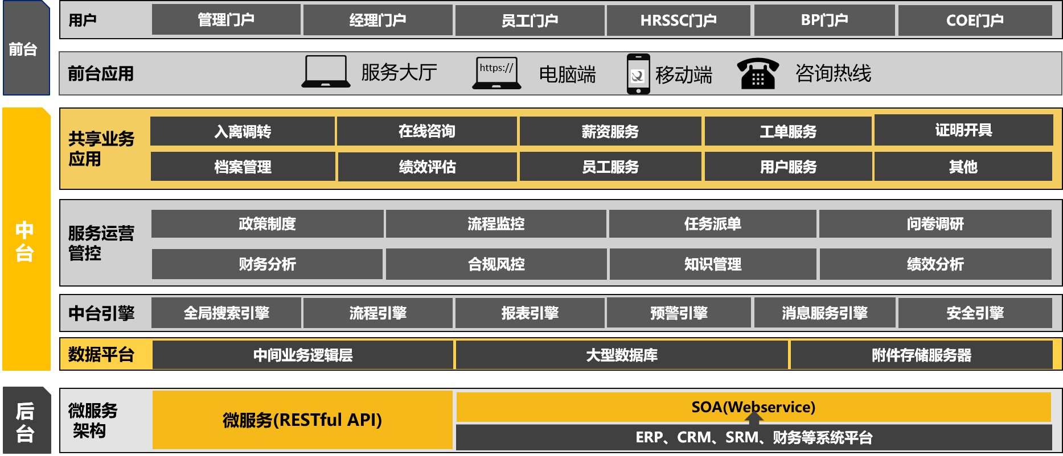Click the https laptop icon beside 电脑端
Screen dimensions: 1063x456
(x=496, y=73)
